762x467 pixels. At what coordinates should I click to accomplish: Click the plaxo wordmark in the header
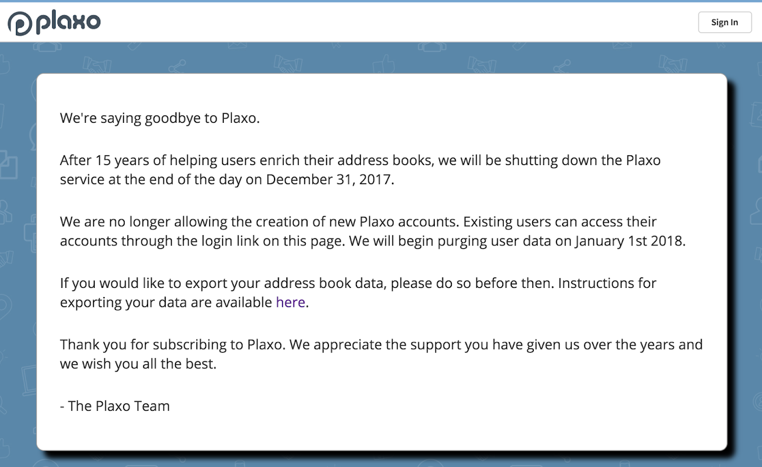click(68, 23)
